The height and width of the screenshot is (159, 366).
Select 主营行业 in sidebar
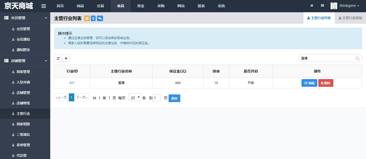pos(25,114)
